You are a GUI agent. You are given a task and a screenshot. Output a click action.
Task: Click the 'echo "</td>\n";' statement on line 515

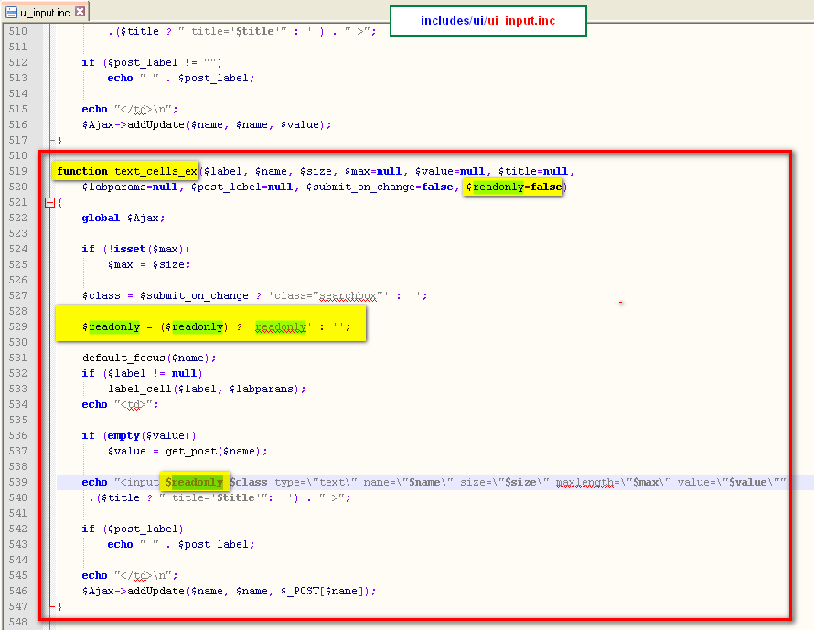[130, 109]
